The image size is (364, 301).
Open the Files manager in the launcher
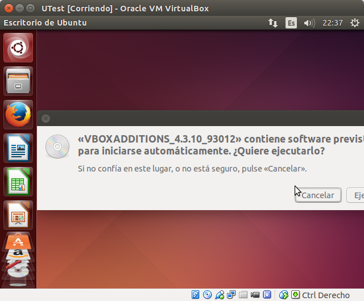pos(18,81)
